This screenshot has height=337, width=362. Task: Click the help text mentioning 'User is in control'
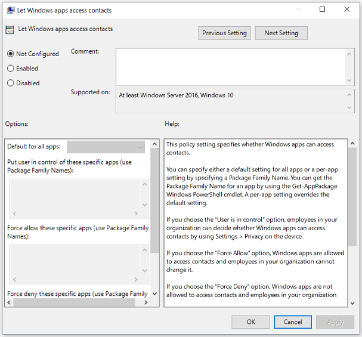[252, 228]
